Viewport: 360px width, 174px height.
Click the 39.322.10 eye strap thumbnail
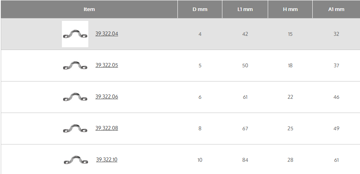coord(76,160)
